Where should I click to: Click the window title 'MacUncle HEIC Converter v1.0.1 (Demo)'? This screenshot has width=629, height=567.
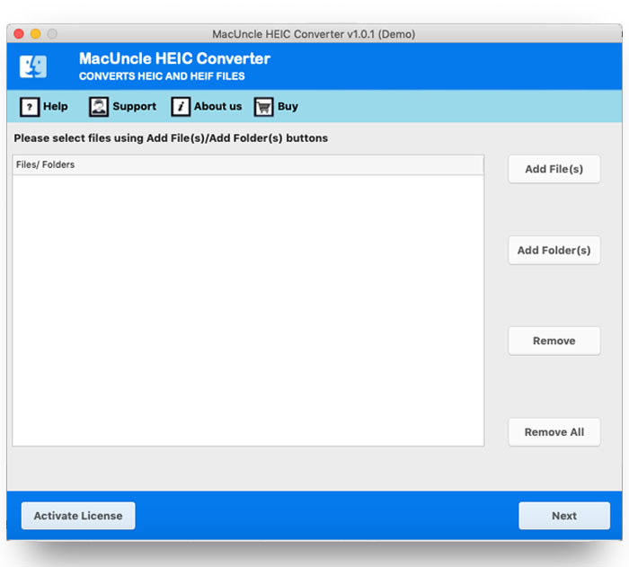click(x=314, y=34)
